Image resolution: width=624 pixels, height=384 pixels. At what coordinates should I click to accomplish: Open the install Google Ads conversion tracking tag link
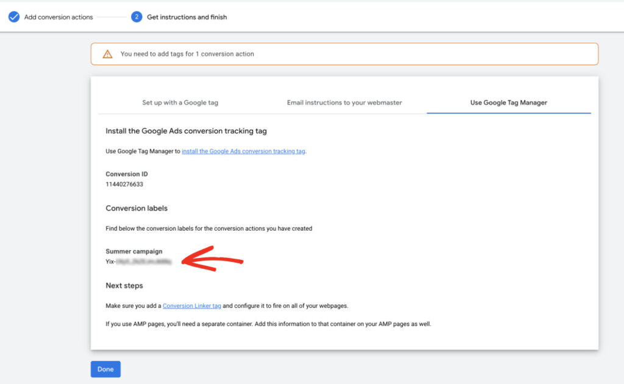(x=244, y=151)
